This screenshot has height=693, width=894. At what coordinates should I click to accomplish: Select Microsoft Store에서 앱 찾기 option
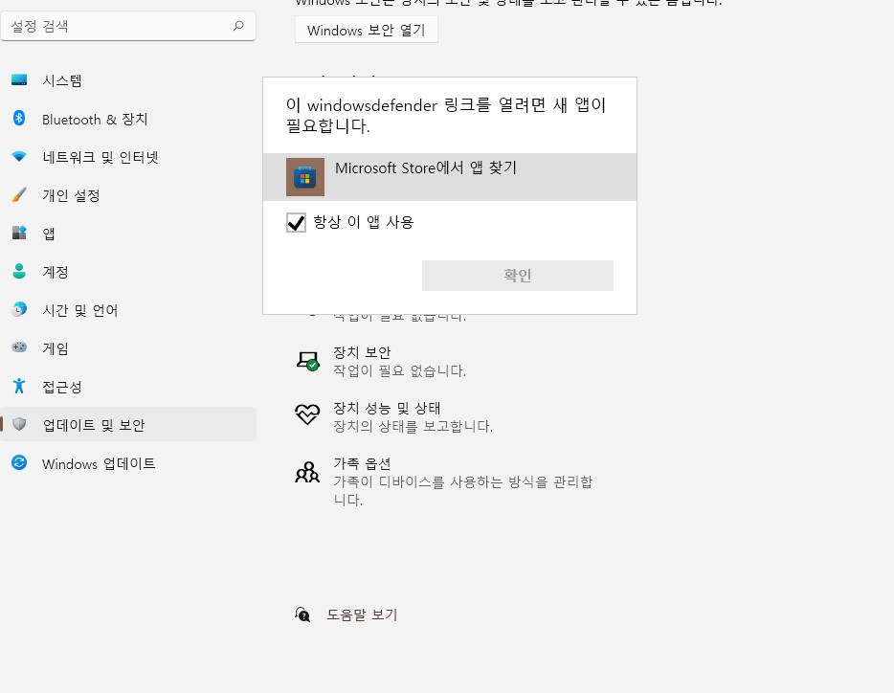click(x=450, y=177)
